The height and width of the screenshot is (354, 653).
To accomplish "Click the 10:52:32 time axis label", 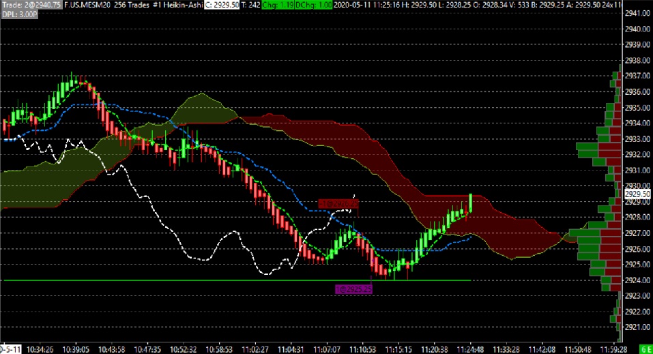I will [184, 349].
